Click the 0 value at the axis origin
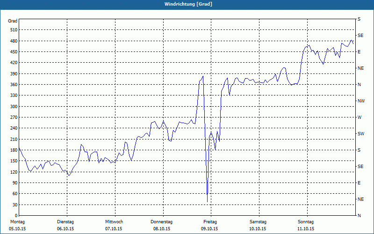This screenshot has width=374, height=234. pyautogui.click(x=16, y=216)
